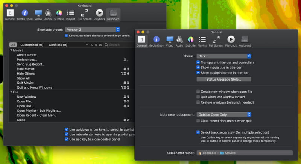The image size is (301, 164).
Task: Open the Theme dropdown set to Dark
Action: point(223,56)
